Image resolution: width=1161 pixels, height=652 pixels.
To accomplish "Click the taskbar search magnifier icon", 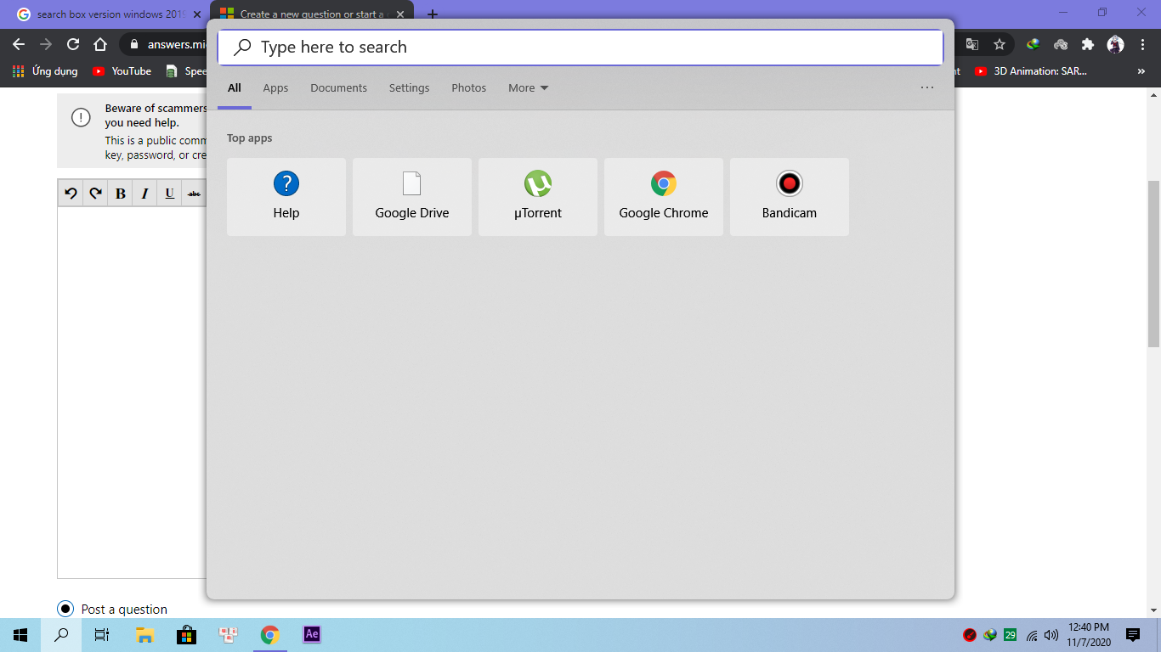I will coord(61,635).
